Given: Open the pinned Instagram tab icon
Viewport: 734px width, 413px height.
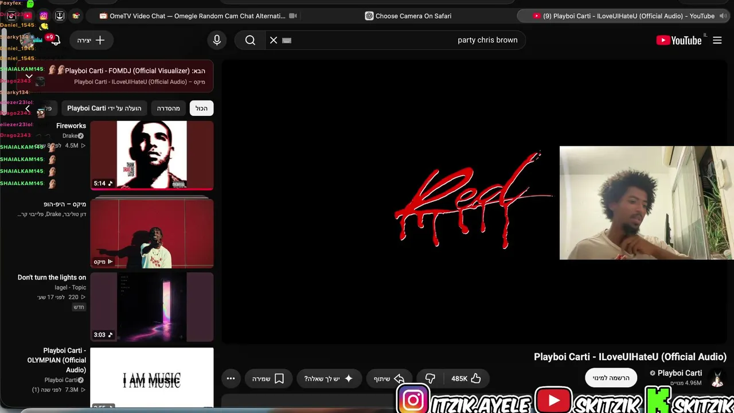Looking at the screenshot, I should 44,16.
